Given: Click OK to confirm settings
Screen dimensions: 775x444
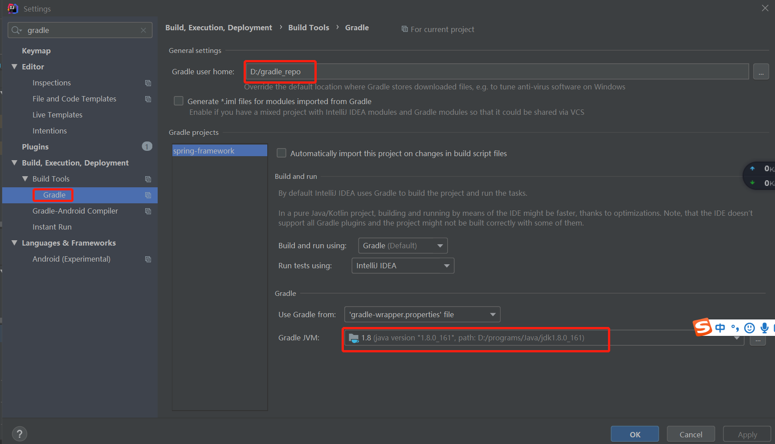Looking at the screenshot, I should (x=635, y=434).
